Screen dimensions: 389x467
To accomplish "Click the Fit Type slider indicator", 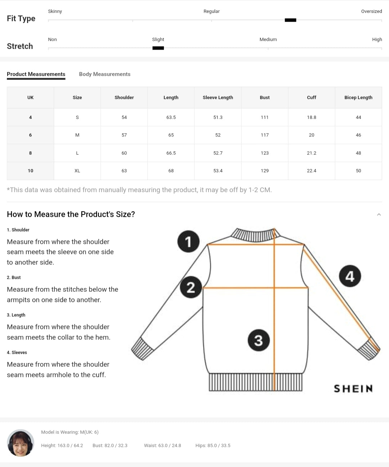I will (x=290, y=20).
